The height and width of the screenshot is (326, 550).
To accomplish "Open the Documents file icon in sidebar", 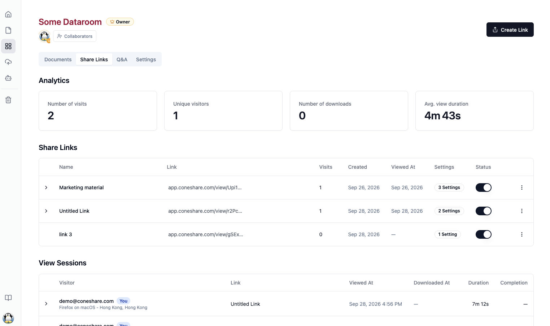I will pyautogui.click(x=8, y=30).
